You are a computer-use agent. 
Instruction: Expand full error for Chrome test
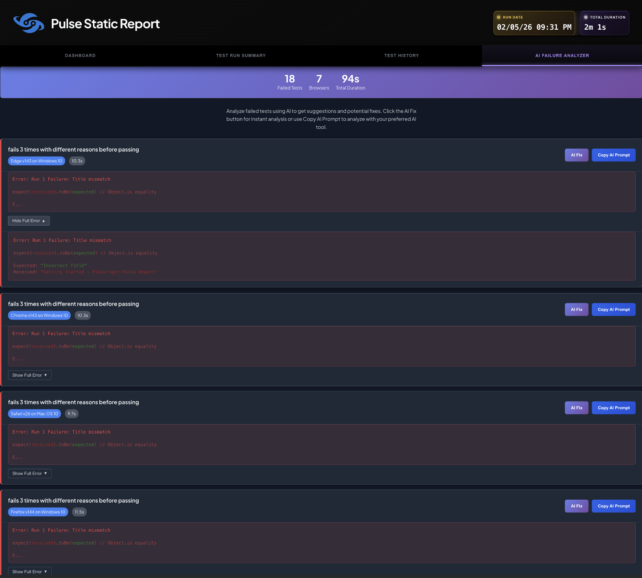pos(29,375)
